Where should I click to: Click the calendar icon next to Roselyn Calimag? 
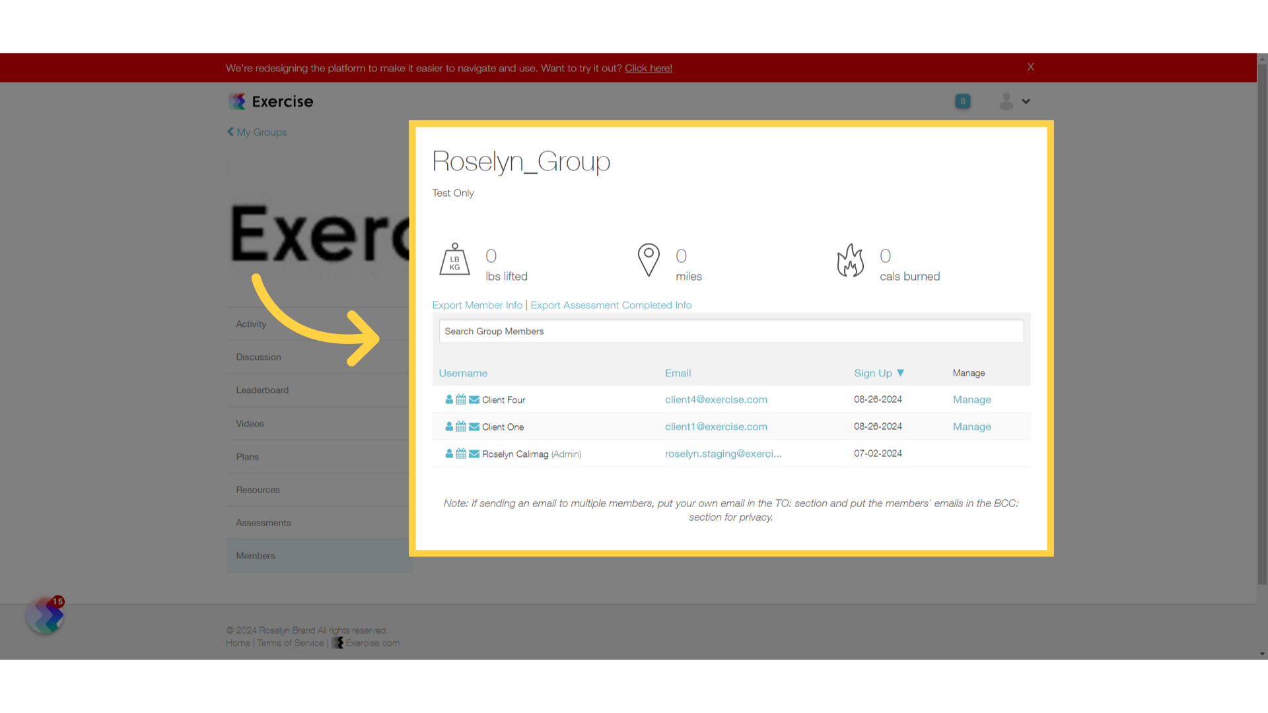click(x=461, y=453)
